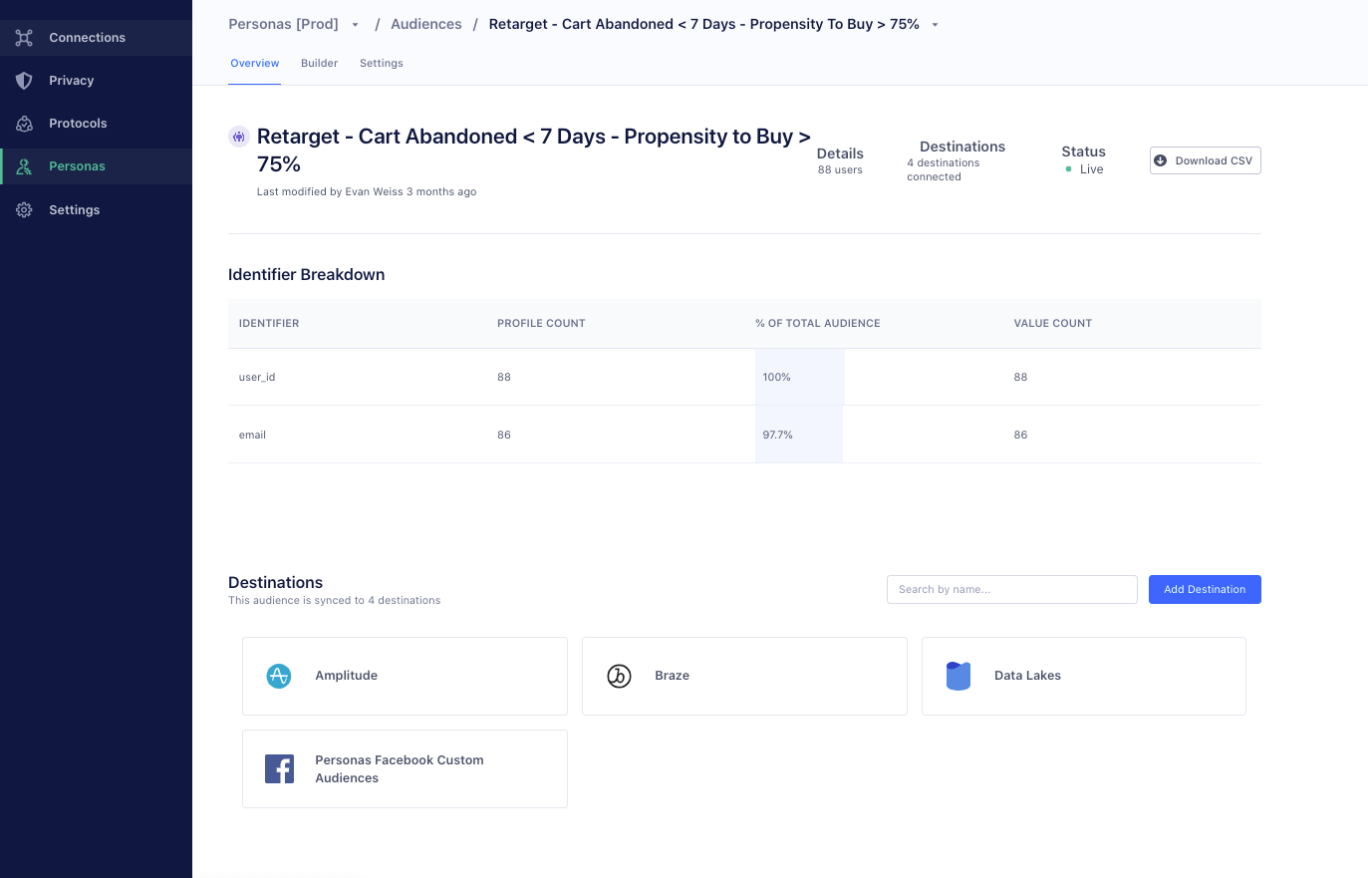The height and width of the screenshot is (878, 1368).
Task: Download the audience as CSV
Action: pyautogui.click(x=1205, y=160)
